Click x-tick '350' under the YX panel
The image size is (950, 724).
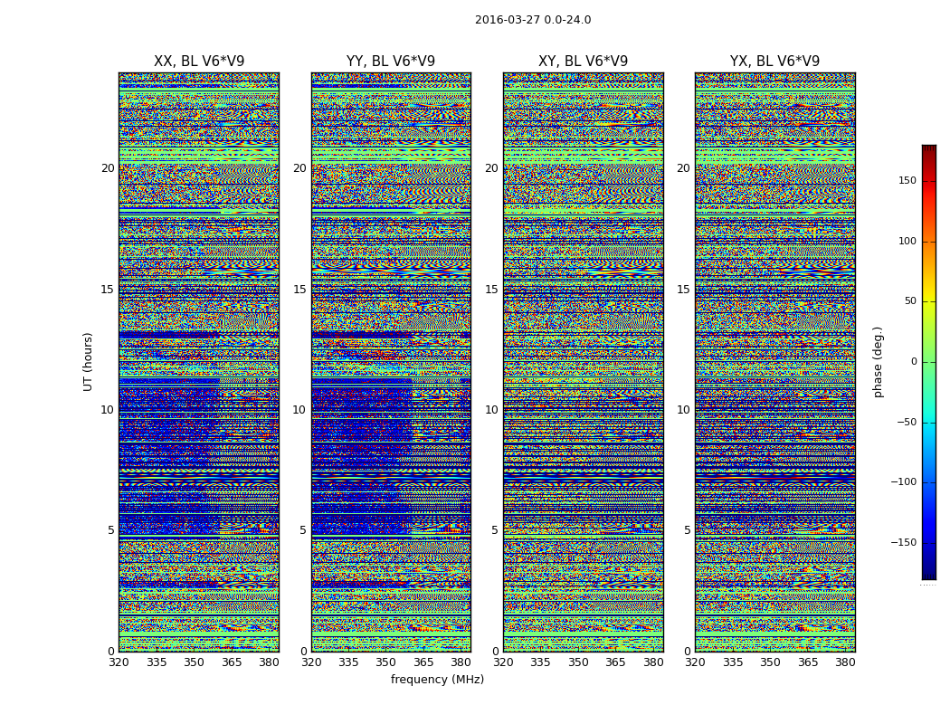pos(770,662)
